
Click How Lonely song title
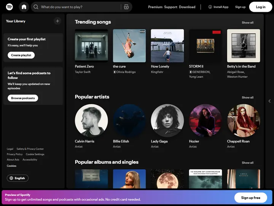[x=160, y=66]
